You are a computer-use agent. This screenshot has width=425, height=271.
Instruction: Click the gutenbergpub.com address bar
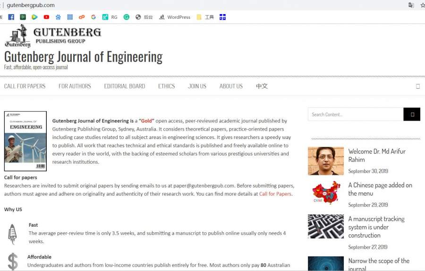click(x=31, y=5)
